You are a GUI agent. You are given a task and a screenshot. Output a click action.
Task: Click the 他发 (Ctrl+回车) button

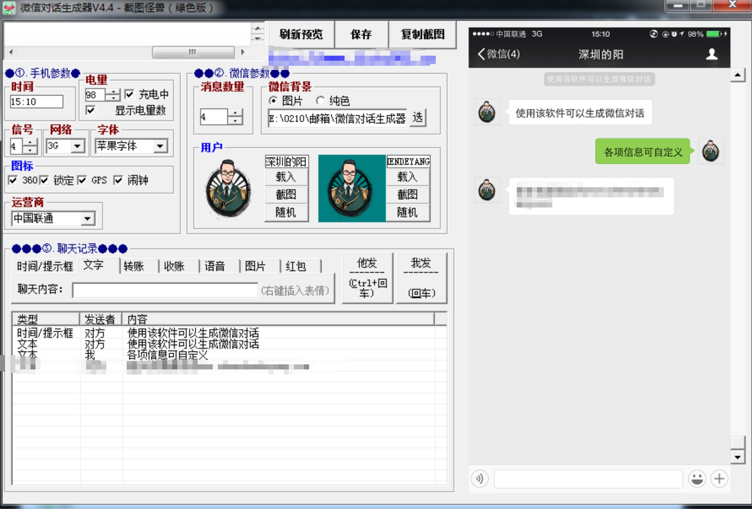[x=367, y=278]
